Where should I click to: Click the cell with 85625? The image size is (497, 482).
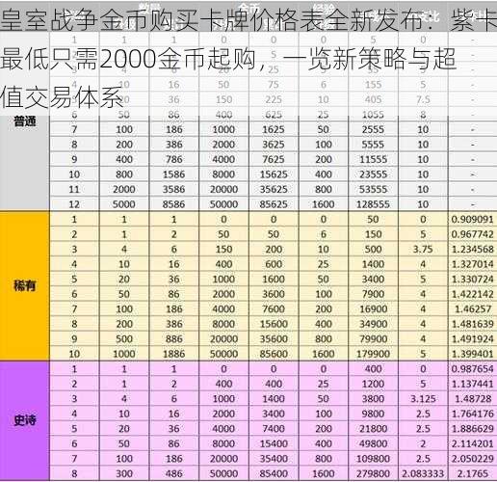pyautogui.click(x=274, y=204)
